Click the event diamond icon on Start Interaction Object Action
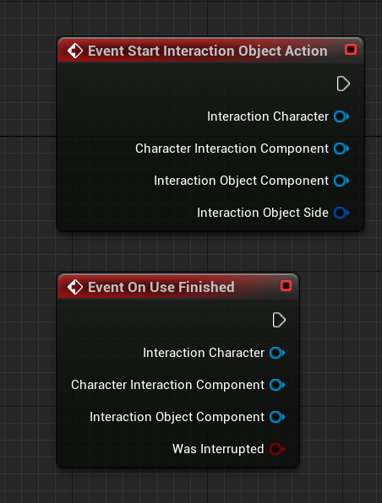Screen dimensions: 382x503 pyautogui.click(x=75, y=51)
